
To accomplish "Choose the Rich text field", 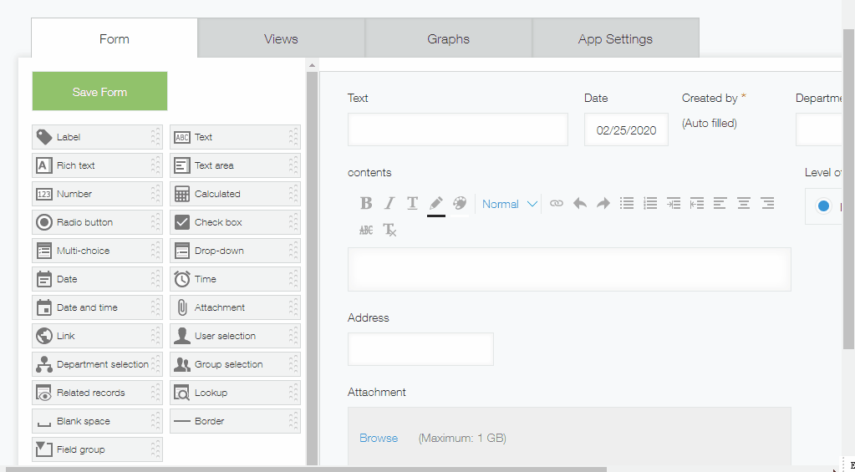I will click(97, 165).
